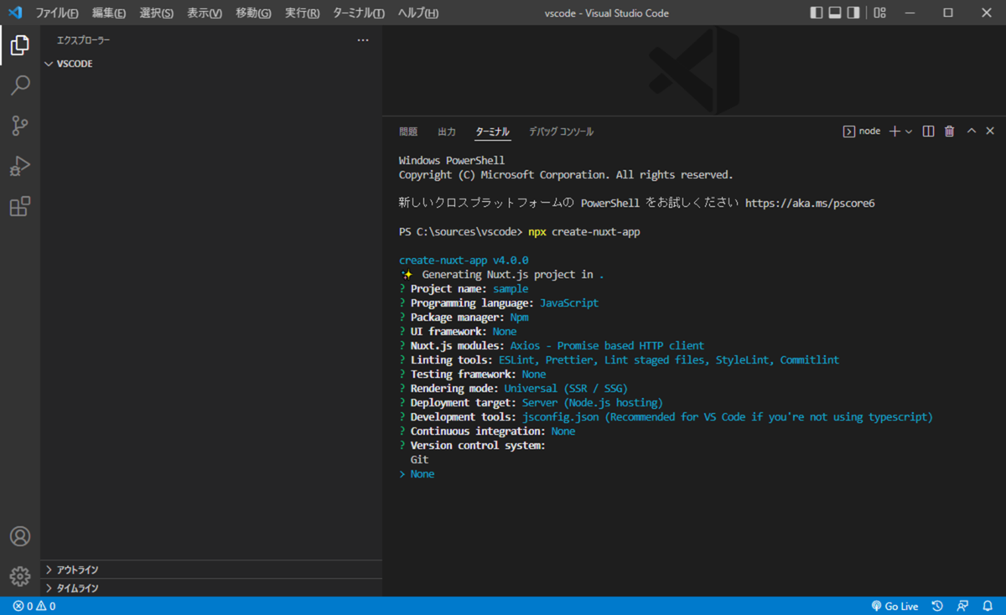Click the 'UI framework: None' line

pyautogui.click(x=458, y=332)
